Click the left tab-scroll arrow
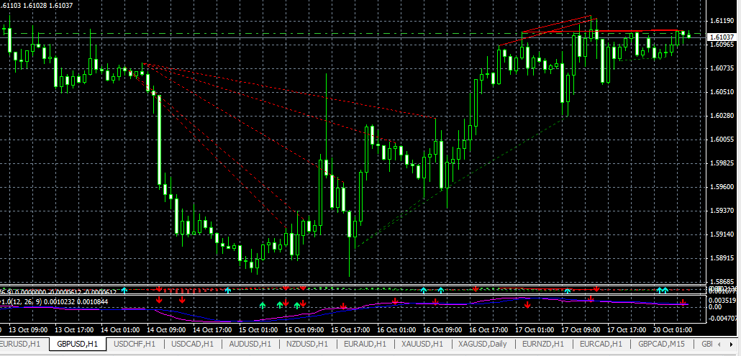This screenshot has width=741, height=356. [719, 344]
